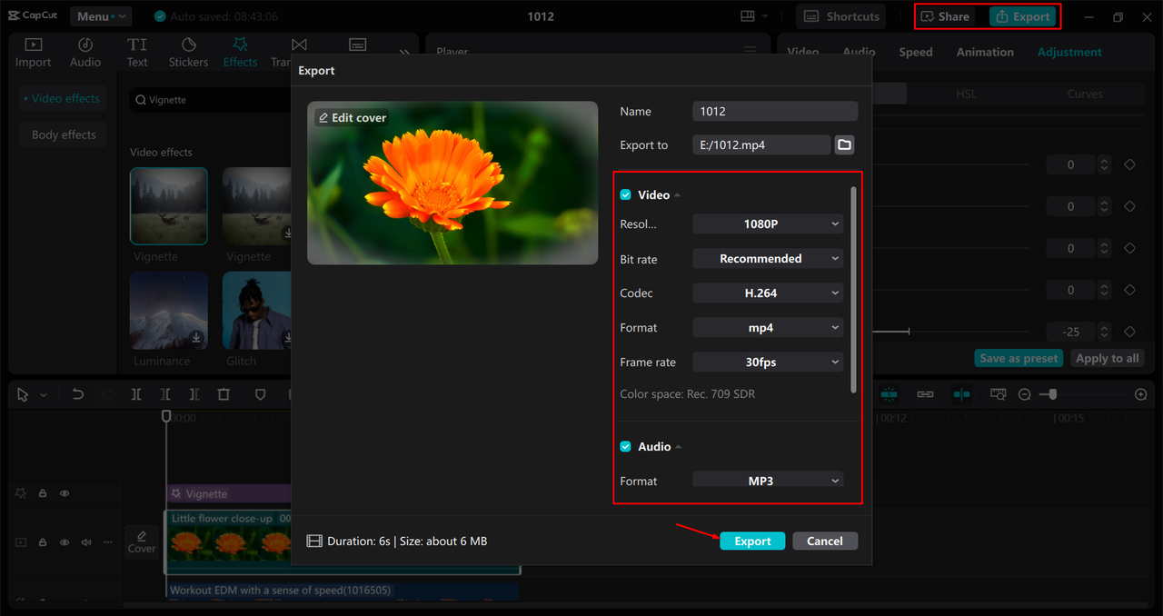
Task: Switch to the Text tab
Action: tap(137, 53)
